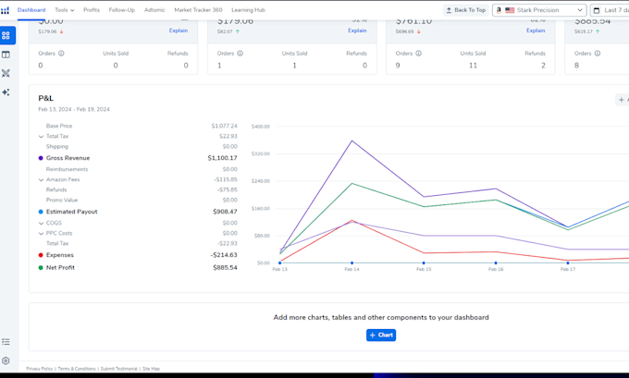This screenshot has width=629, height=378.
Task: Click the Feb 13 chart data point
Action: click(280, 263)
